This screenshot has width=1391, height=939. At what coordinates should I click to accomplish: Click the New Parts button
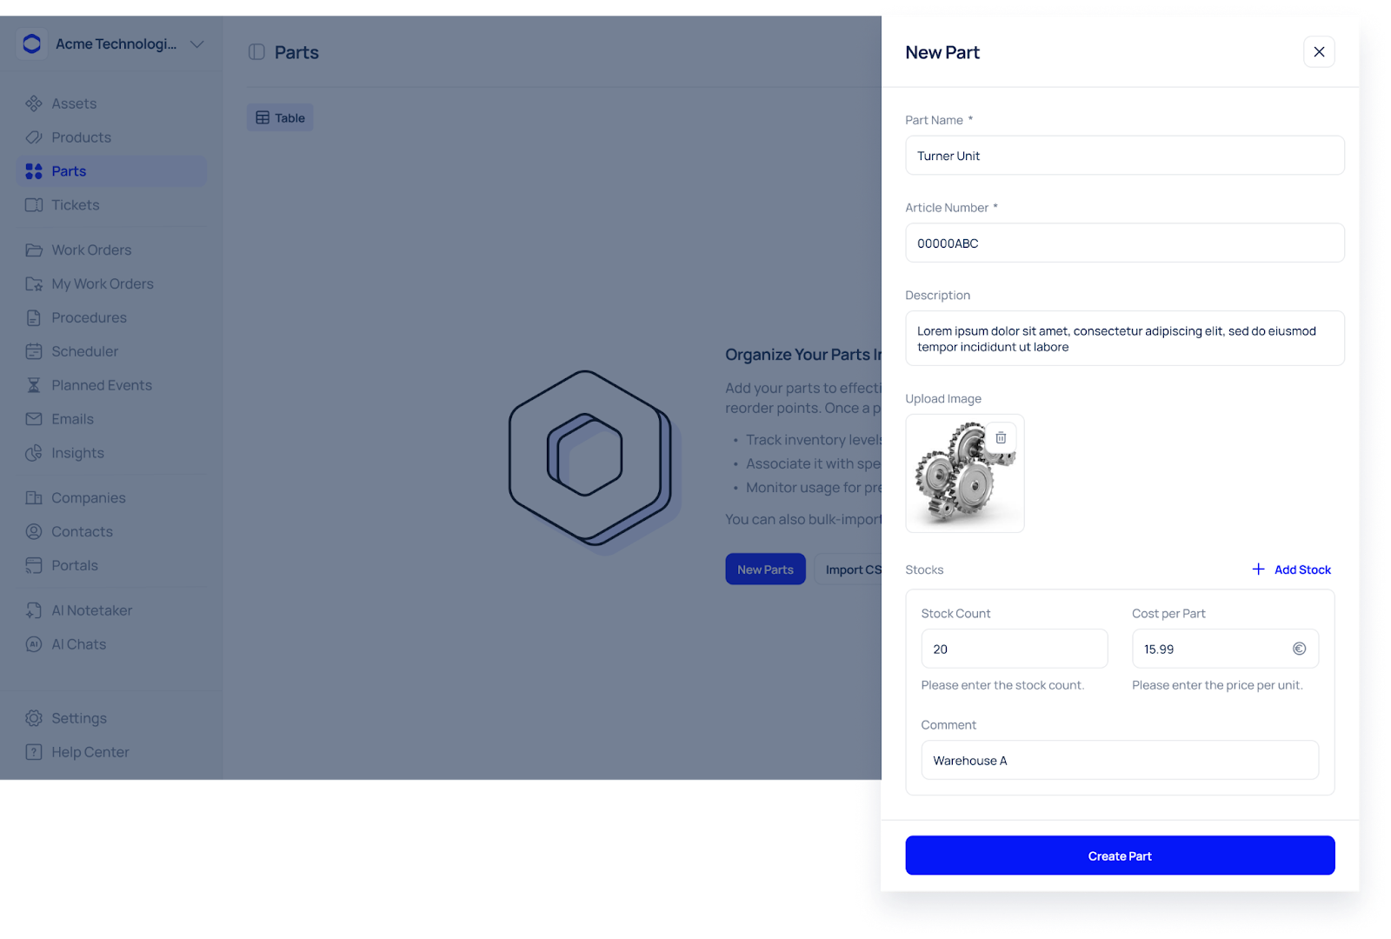pos(765,569)
